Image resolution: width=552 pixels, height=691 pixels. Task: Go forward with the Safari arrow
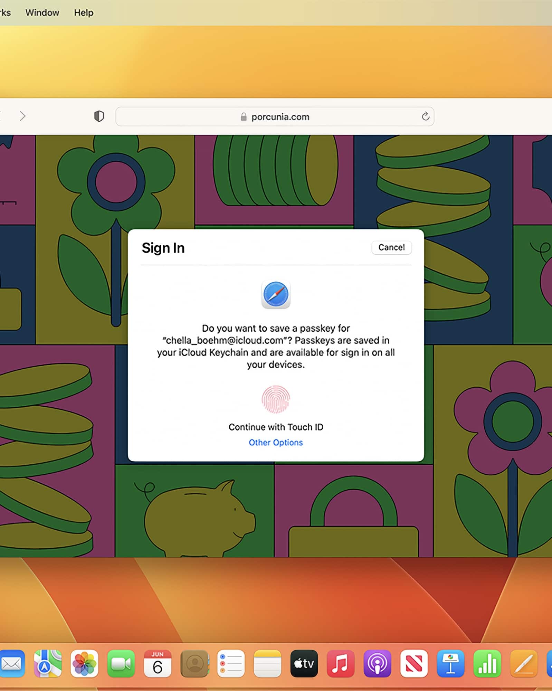point(23,116)
